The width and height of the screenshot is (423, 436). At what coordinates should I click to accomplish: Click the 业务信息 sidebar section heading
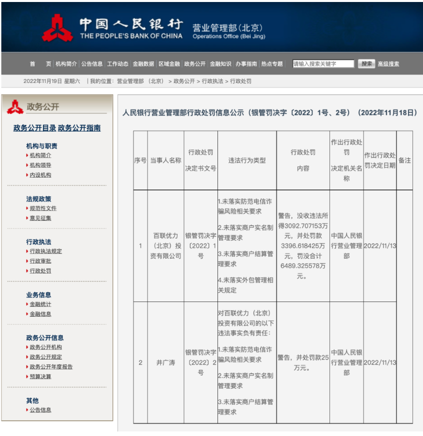click(x=38, y=295)
